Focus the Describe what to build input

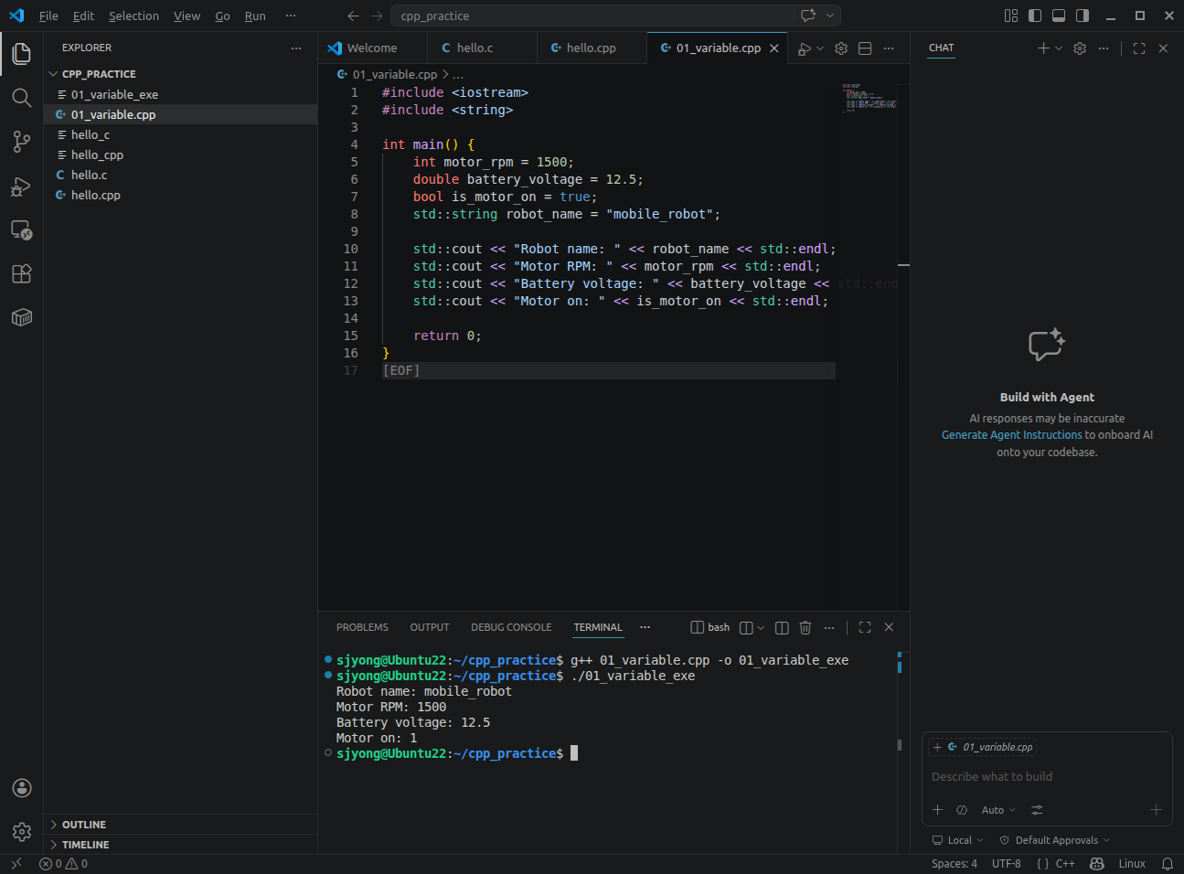click(1047, 777)
